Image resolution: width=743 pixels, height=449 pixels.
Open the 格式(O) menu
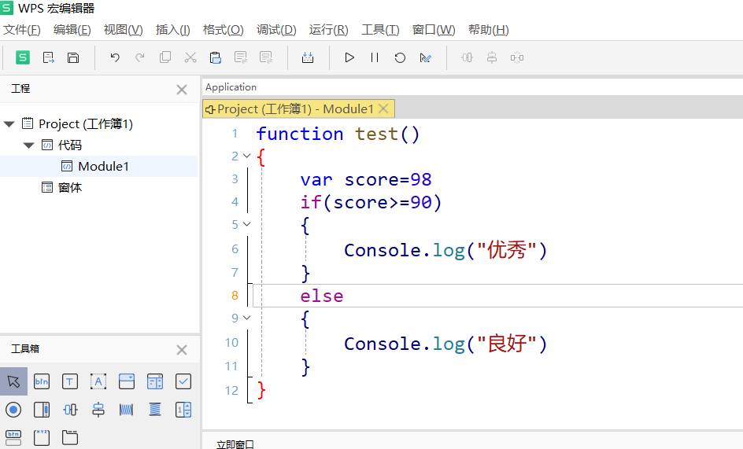pyautogui.click(x=224, y=30)
